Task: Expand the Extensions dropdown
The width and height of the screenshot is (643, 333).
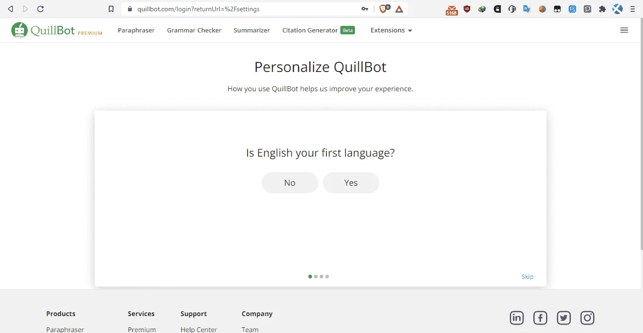Action: tap(391, 30)
